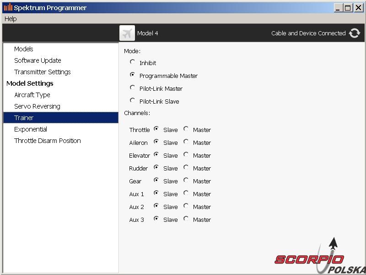Set Aux 1 channel to Slave
Screen dimensions: 366x275
[156, 193]
